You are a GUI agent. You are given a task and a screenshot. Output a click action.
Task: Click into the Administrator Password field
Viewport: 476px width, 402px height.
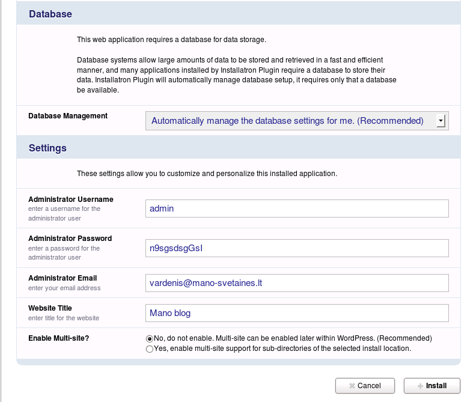pos(297,248)
